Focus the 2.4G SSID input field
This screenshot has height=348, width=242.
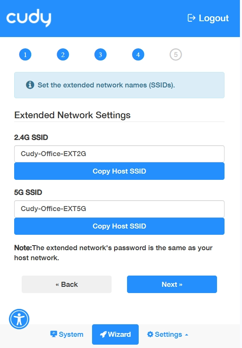[x=119, y=154]
